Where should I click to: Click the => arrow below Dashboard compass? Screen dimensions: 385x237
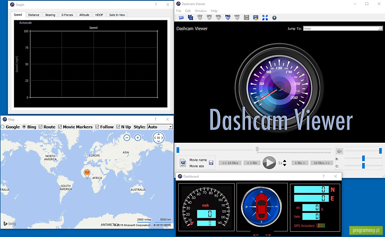coord(268,235)
